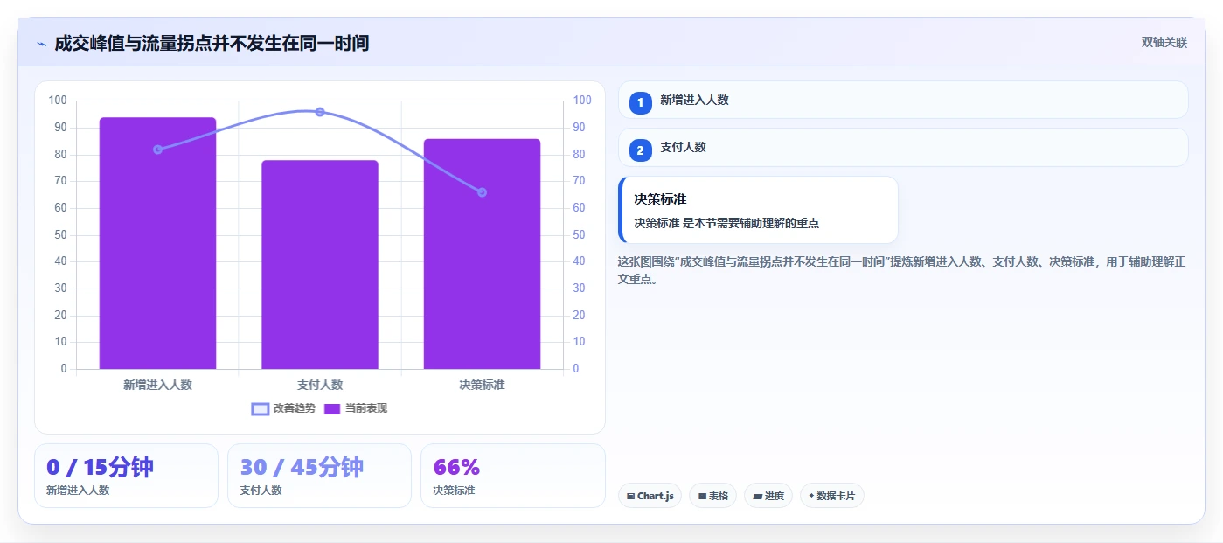Click the number 1 badge
Viewport: 1223px width, 543px height.
[640, 102]
